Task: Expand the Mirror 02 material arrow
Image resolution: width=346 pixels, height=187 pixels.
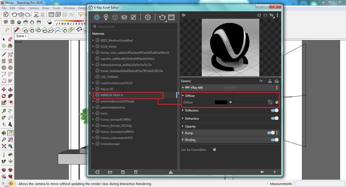Action: coord(93,89)
